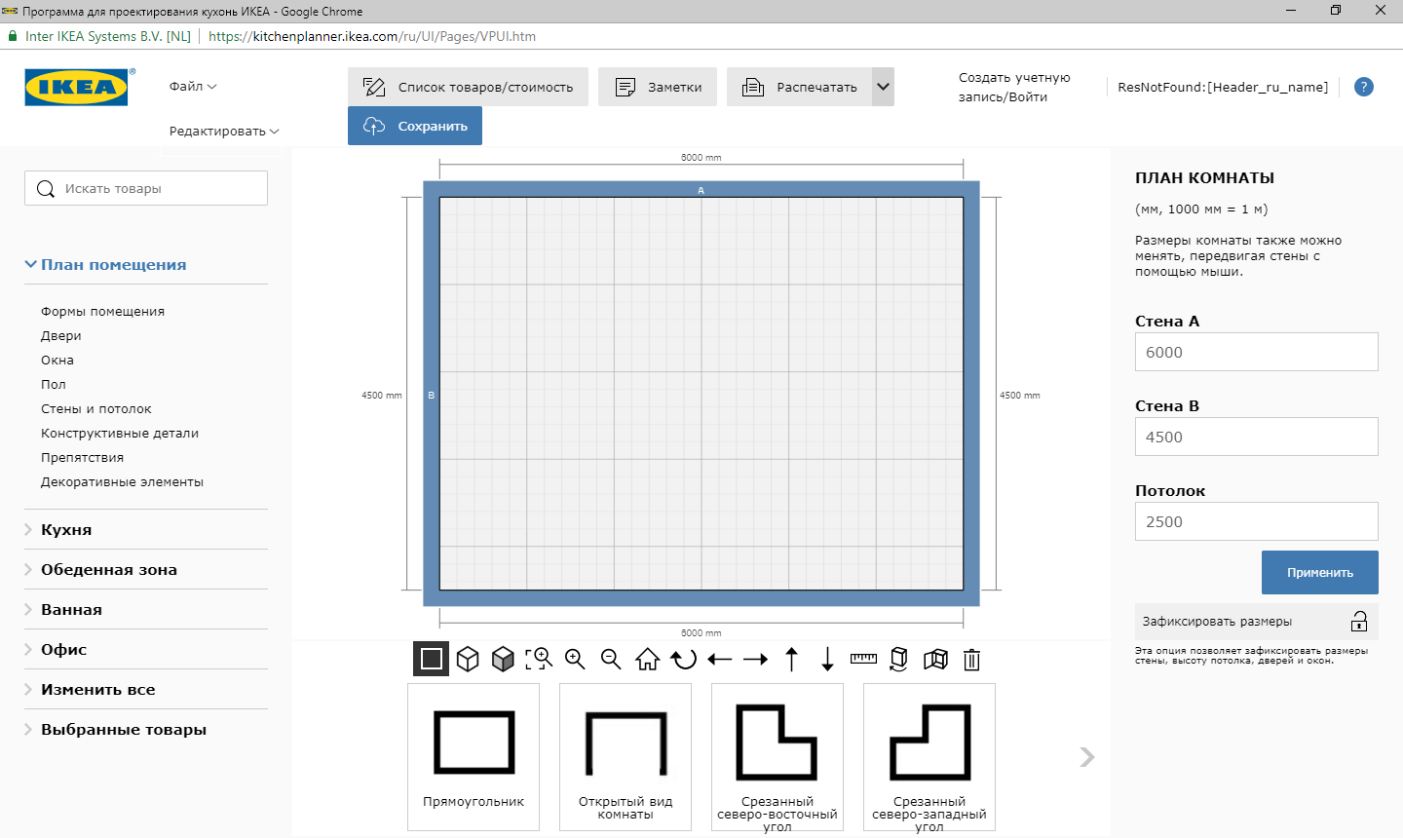Click the Потолок height field
The width and height of the screenshot is (1403, 838).
tap(1257, 521)
